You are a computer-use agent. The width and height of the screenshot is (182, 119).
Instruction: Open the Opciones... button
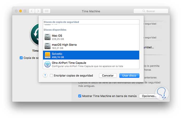pos(149,96)
